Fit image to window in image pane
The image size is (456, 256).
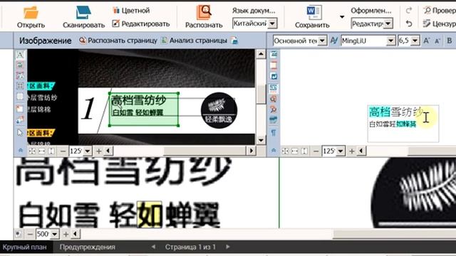point(32,151)
